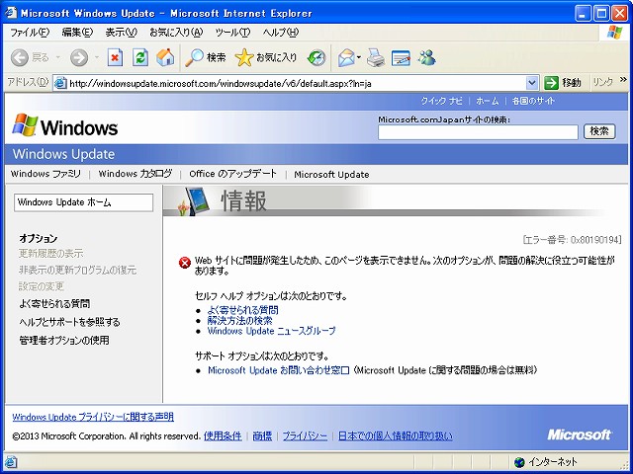Click the Microsoft logo in the footer
The image size is (633, 474).
pos(579,434)
